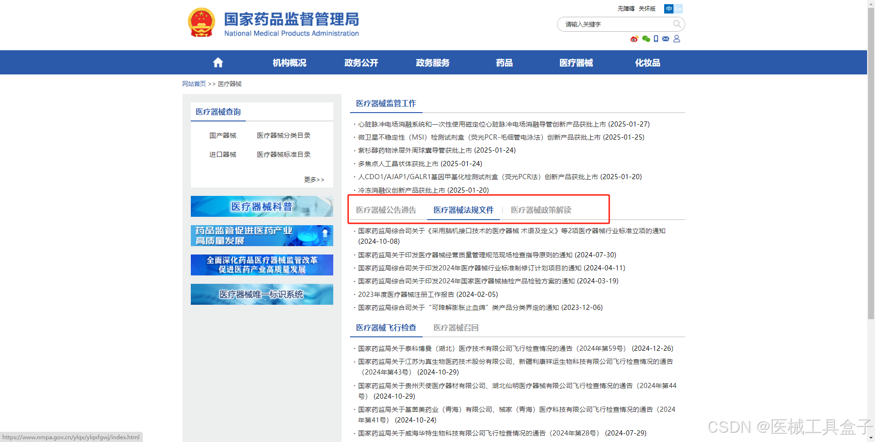Click scrollbar up arrow
The width and height of the screenshot is (875, 442).
click(x=871, y=3)
